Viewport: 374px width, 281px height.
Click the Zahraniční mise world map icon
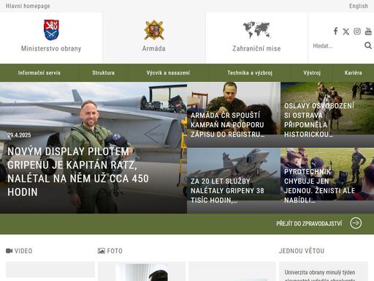click(256, 30)
